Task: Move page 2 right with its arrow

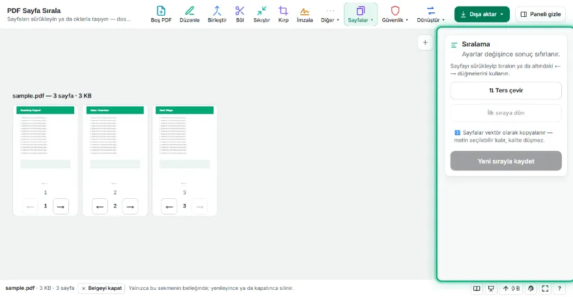Action: point(130,207)
